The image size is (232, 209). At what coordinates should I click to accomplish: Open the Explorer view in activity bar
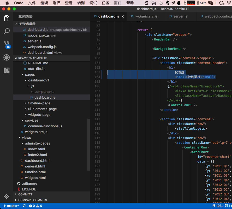point(7,18)
